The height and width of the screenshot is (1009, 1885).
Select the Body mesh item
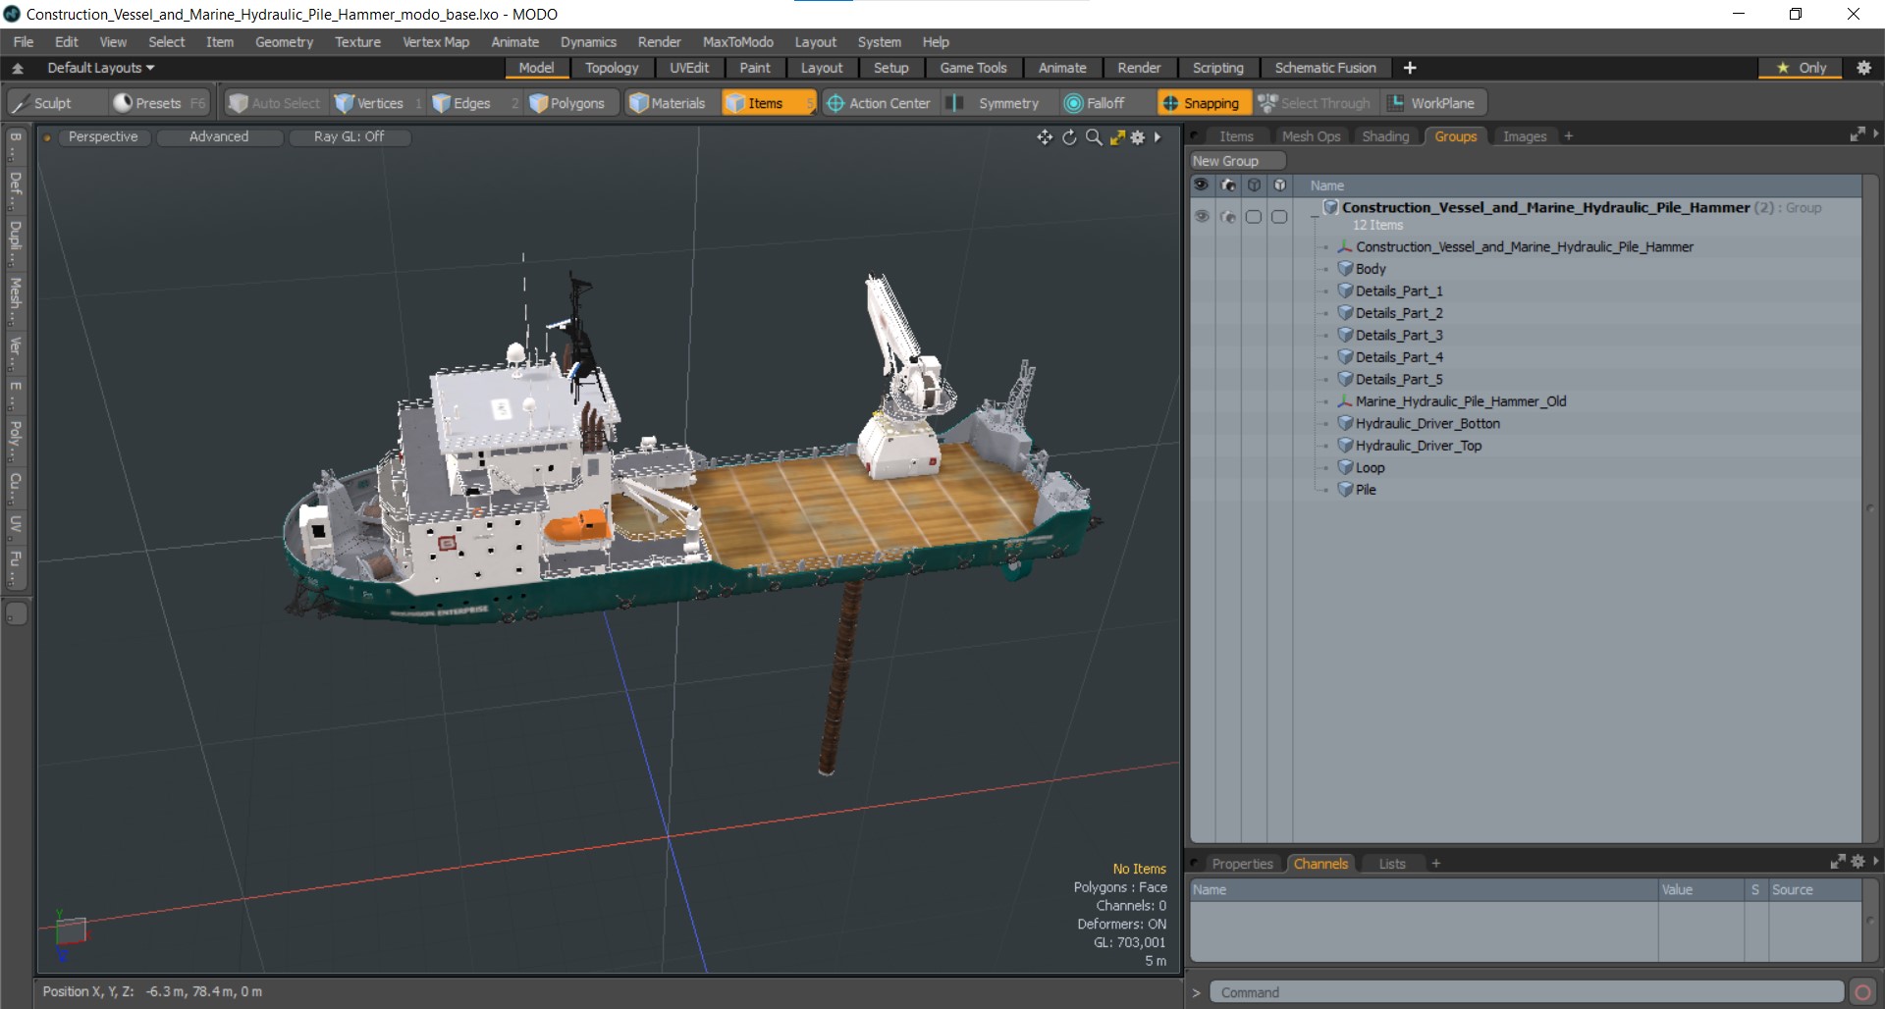click(x=1371, y=269)
